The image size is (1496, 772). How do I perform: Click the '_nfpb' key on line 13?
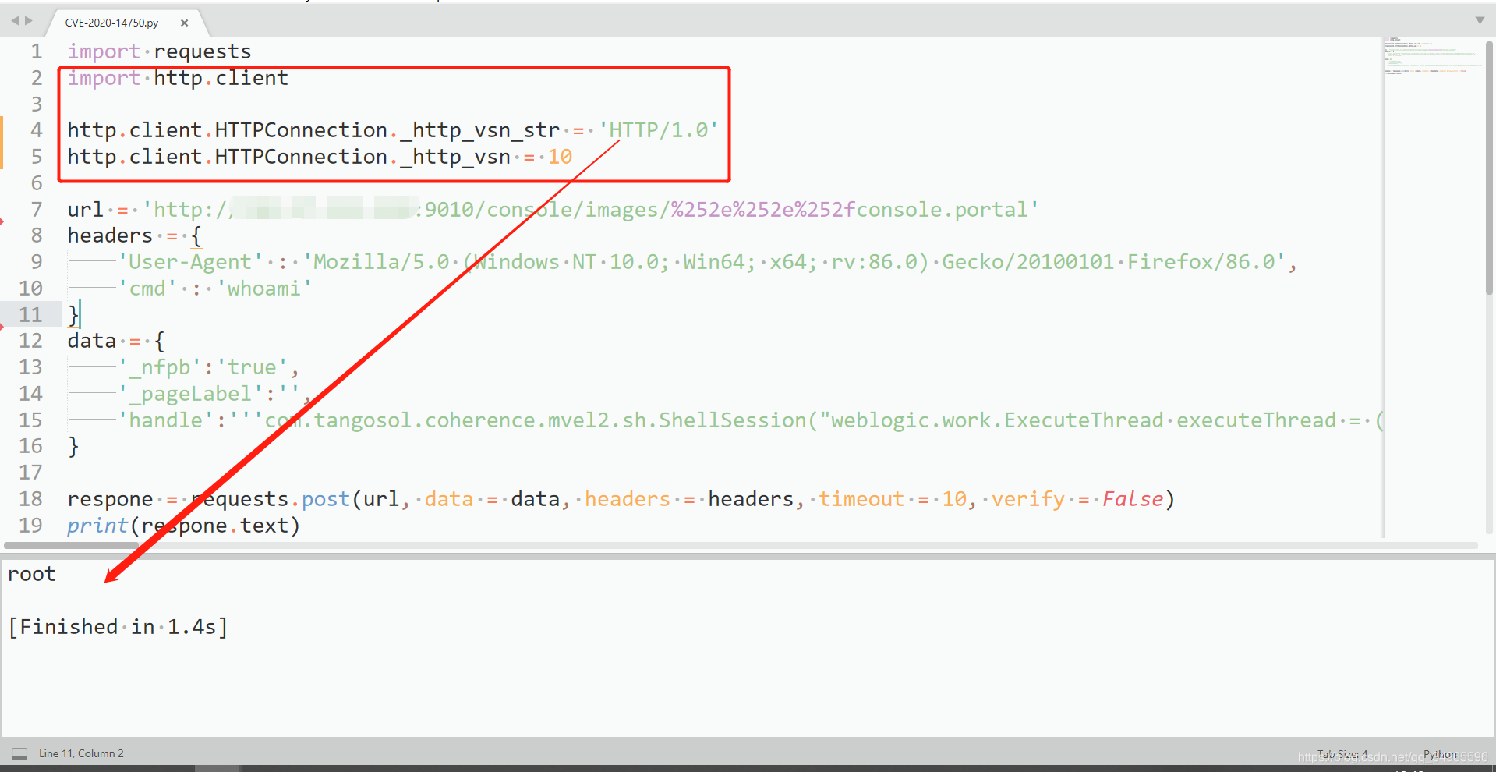tap(160, 367)
